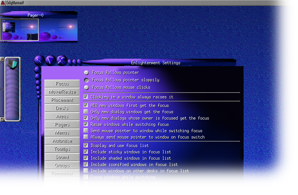Open the Move/Resize settings tab
The image size is (298, 195).
(62, 92)
